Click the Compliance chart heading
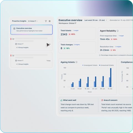 click(x=127, y=62)
